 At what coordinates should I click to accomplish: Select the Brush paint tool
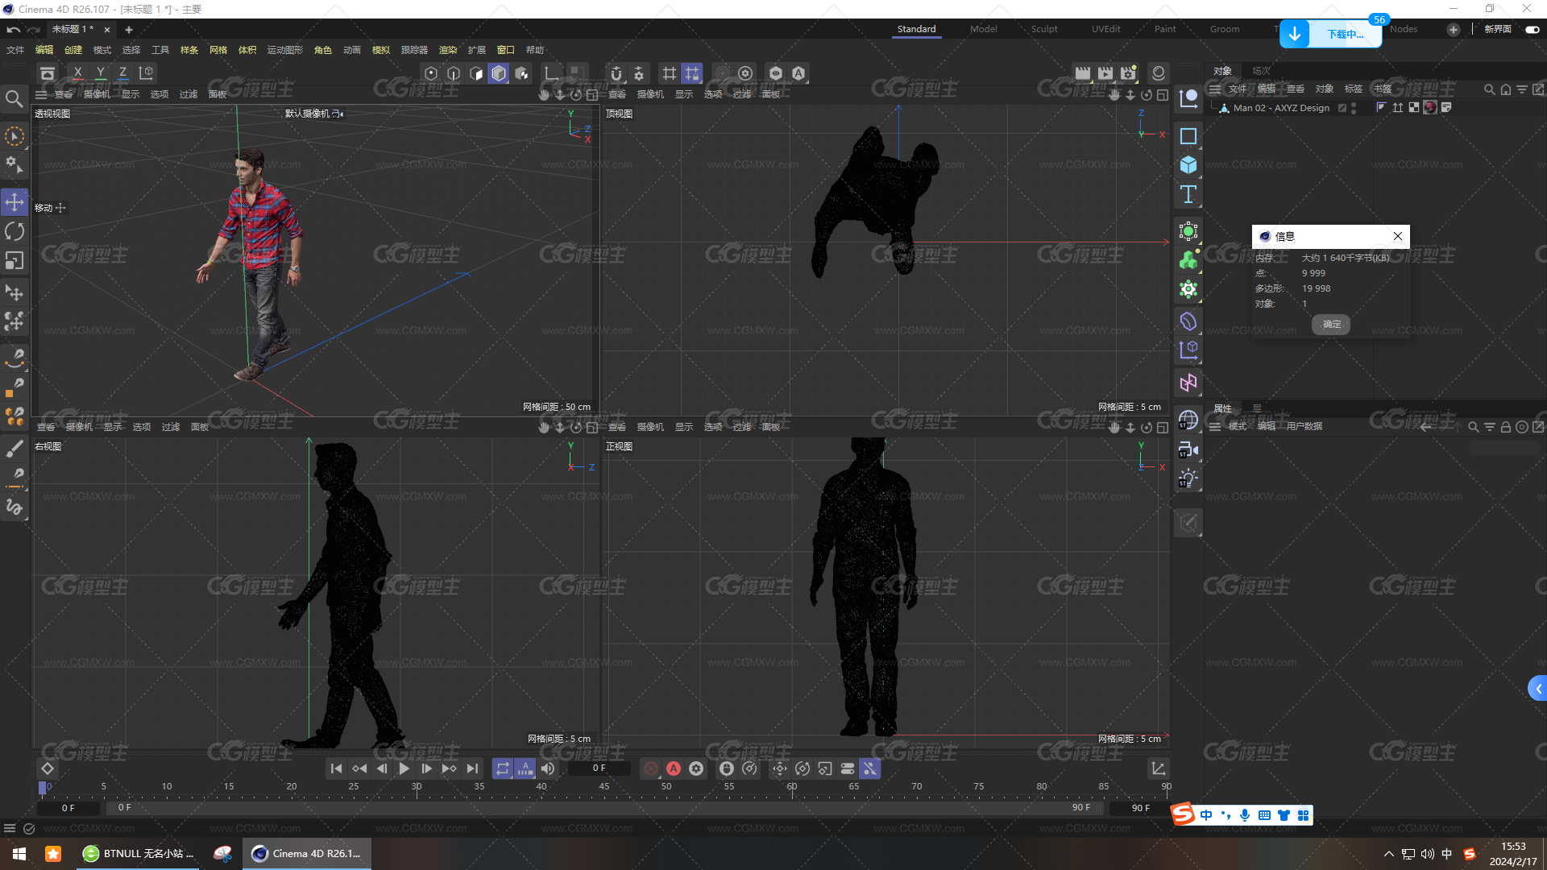15,448
